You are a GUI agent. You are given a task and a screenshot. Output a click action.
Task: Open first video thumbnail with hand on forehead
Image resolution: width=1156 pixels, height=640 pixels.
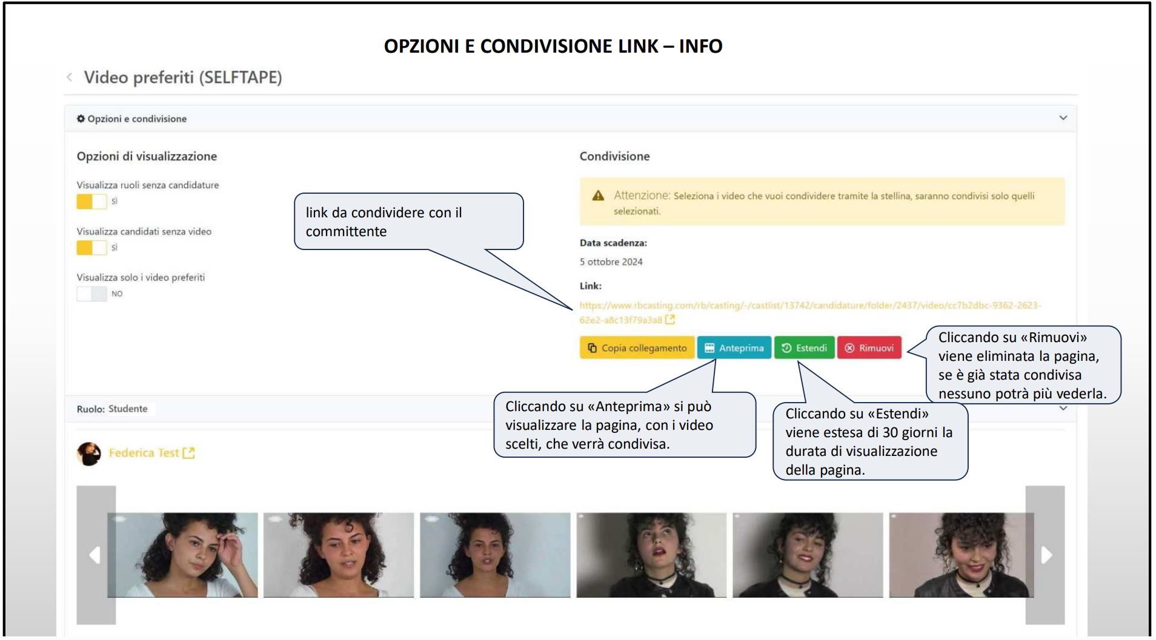pyautogui.click(x=182, y=555)
